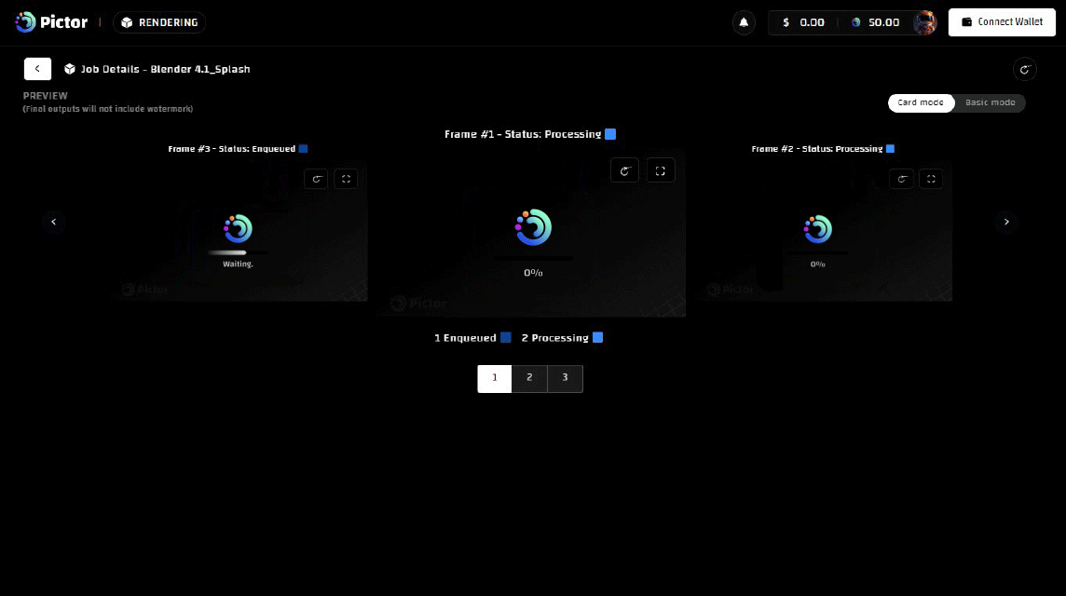Click Frame #2 Processing color swatch
This screenshot has width=1066, height=596.
tap(890, 148)
